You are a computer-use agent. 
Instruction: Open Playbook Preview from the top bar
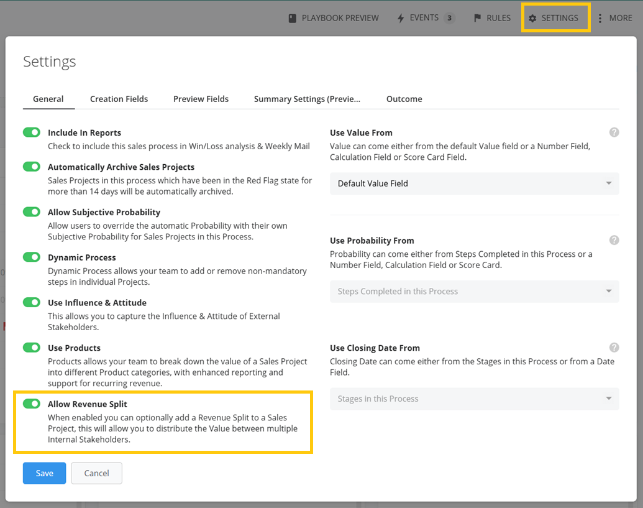point(334,18)
